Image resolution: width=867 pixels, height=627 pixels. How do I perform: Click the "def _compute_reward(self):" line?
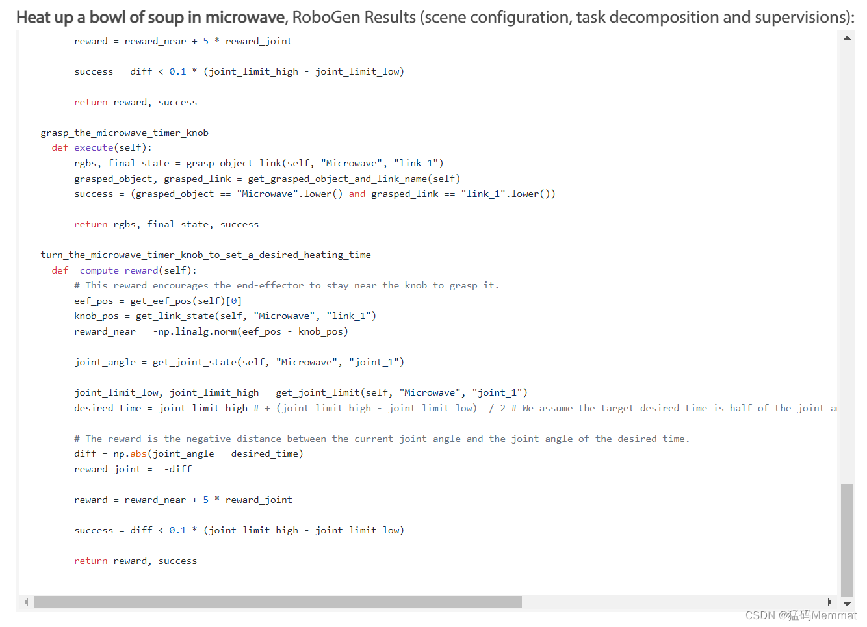(124, 270)
